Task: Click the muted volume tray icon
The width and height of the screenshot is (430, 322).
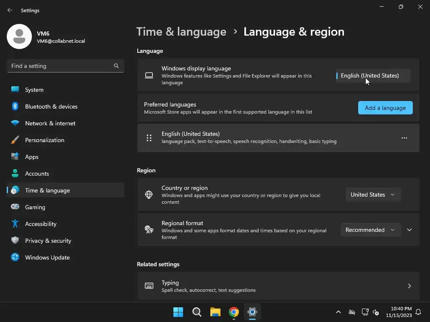Action: (376, 312)
